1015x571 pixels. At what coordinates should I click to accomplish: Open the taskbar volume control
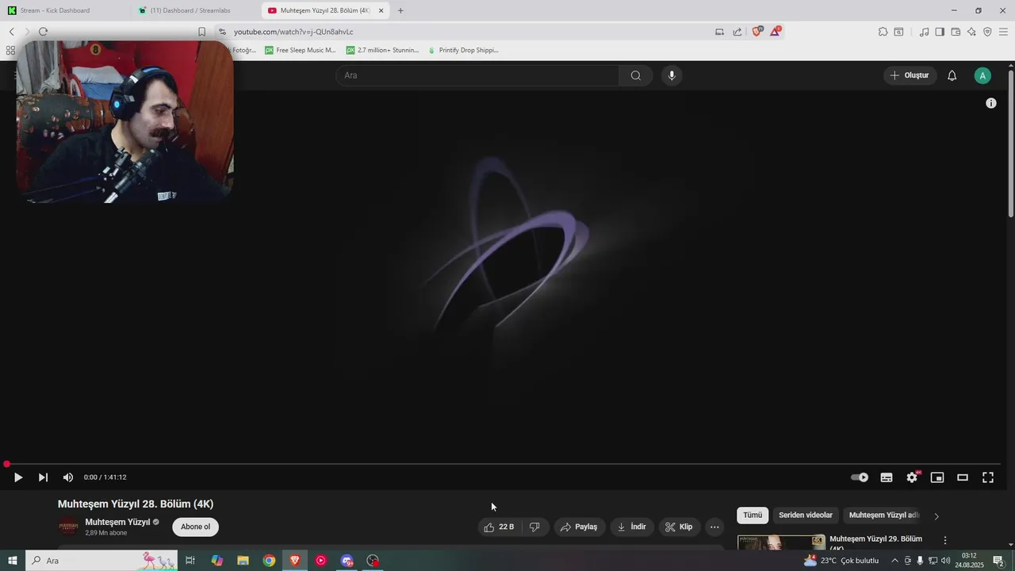(x=945, y=561)
